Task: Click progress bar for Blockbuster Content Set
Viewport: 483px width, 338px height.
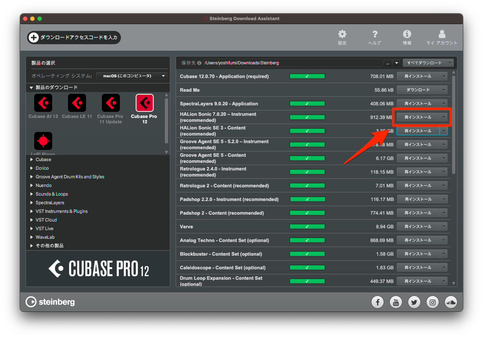Action: (x=307, y=254)
